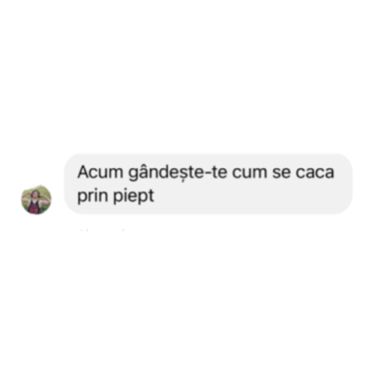This screenshot has width=384, height=384.
Task: Click the rounded top-left corner of the bubble
Action: [x=71, y=160]
